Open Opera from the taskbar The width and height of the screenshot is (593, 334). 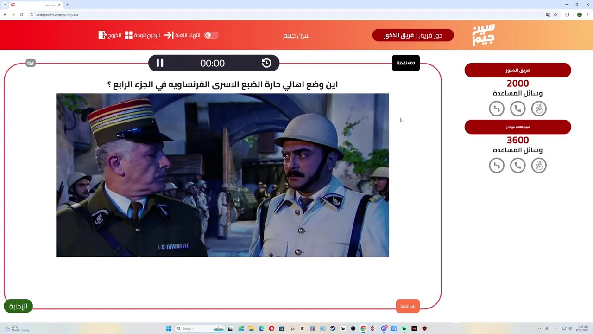tap(271, 328)
